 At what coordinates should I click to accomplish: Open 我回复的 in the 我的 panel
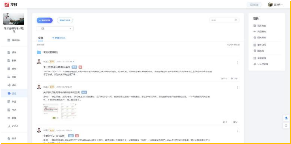260,32
